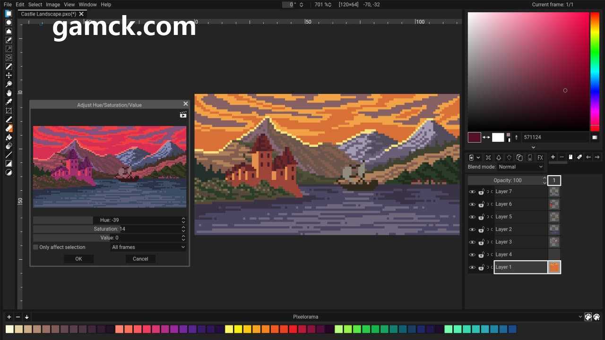Hide Layer 6 with eye icon
605x340 pixels.
[x=472, y=204]
